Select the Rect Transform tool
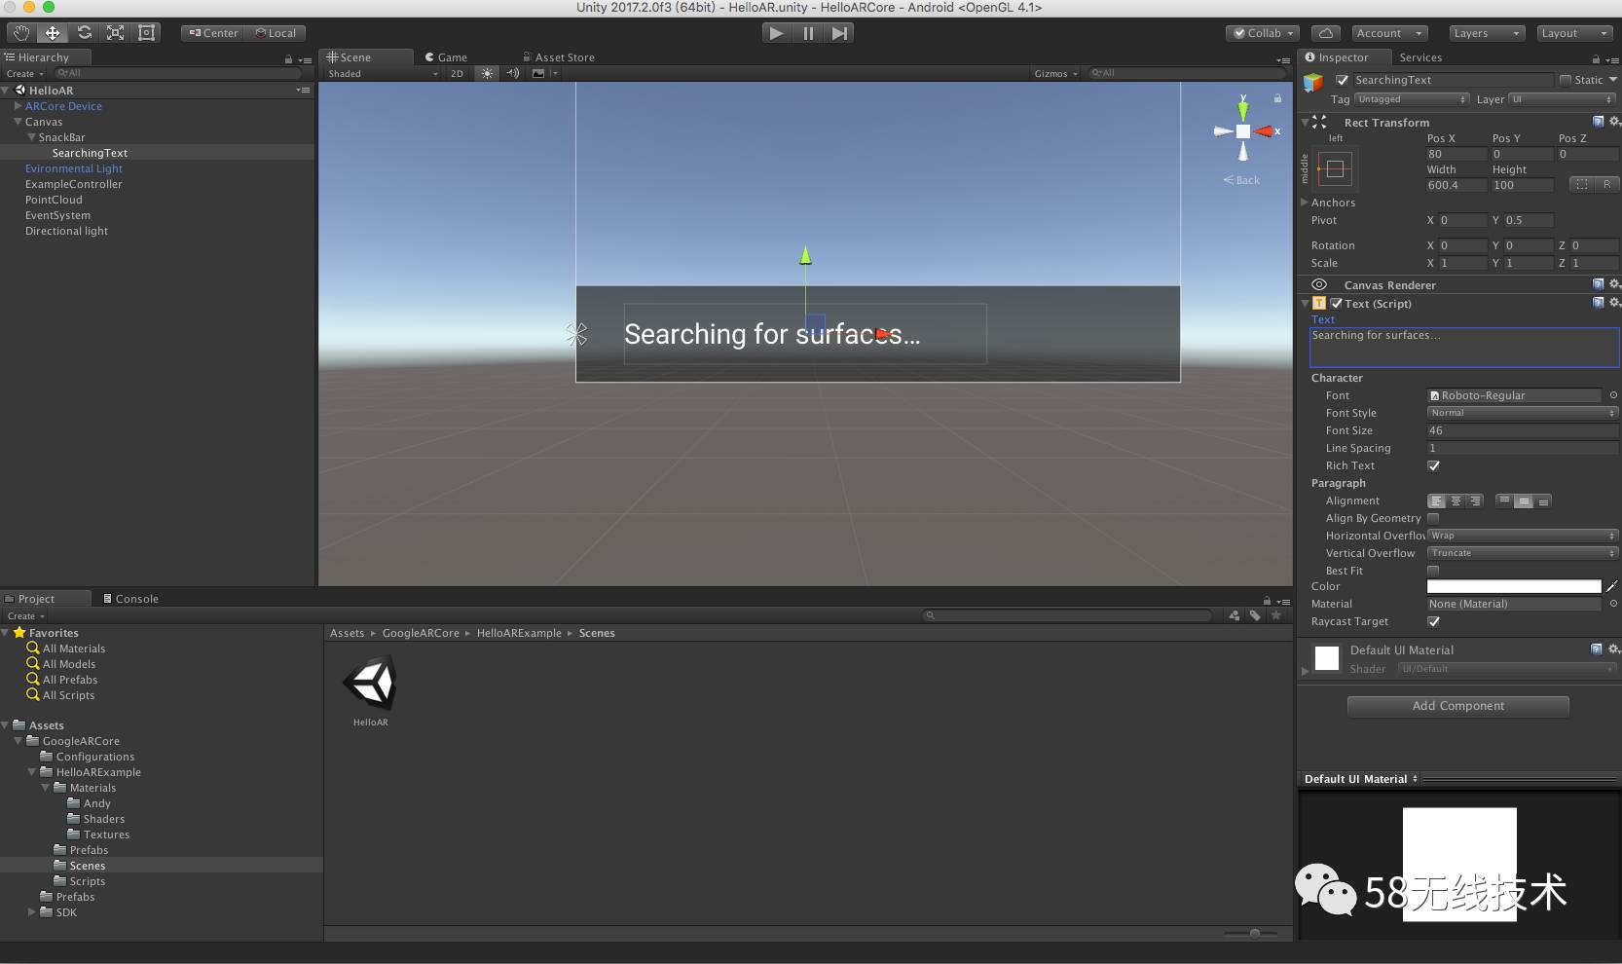The image size is (1622, 964). 146,33
